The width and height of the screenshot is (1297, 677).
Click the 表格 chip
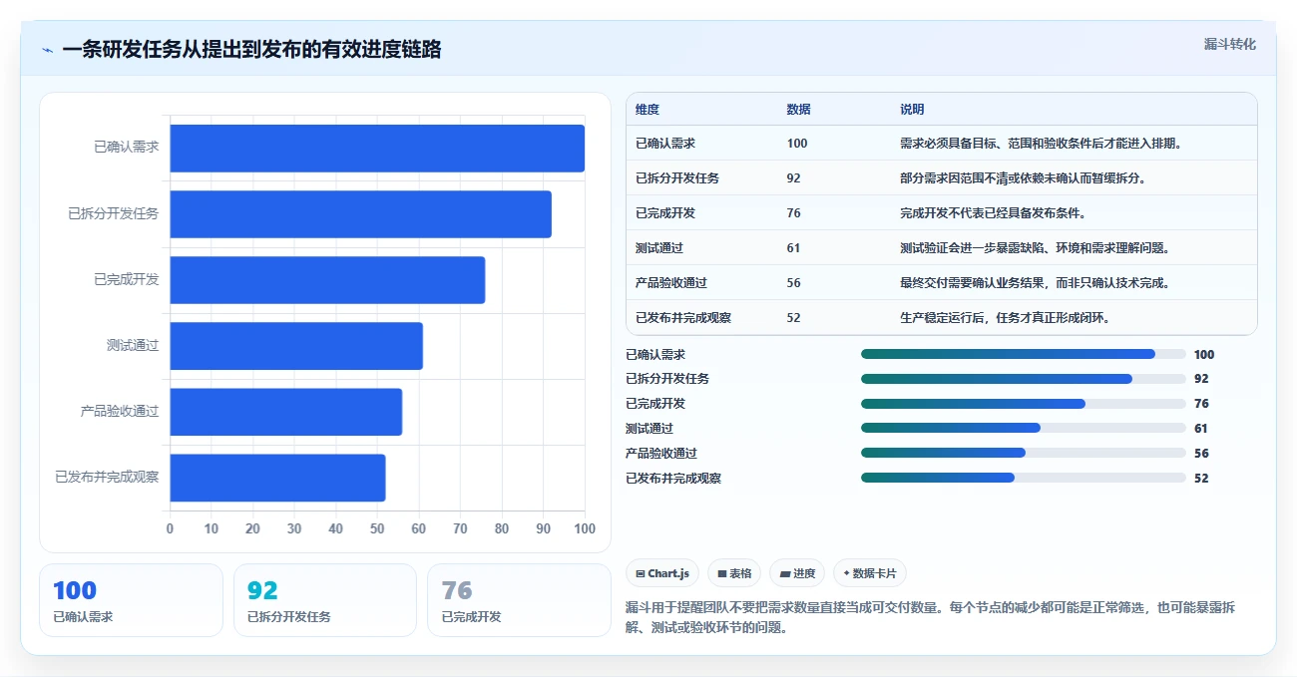pos(734,573)
